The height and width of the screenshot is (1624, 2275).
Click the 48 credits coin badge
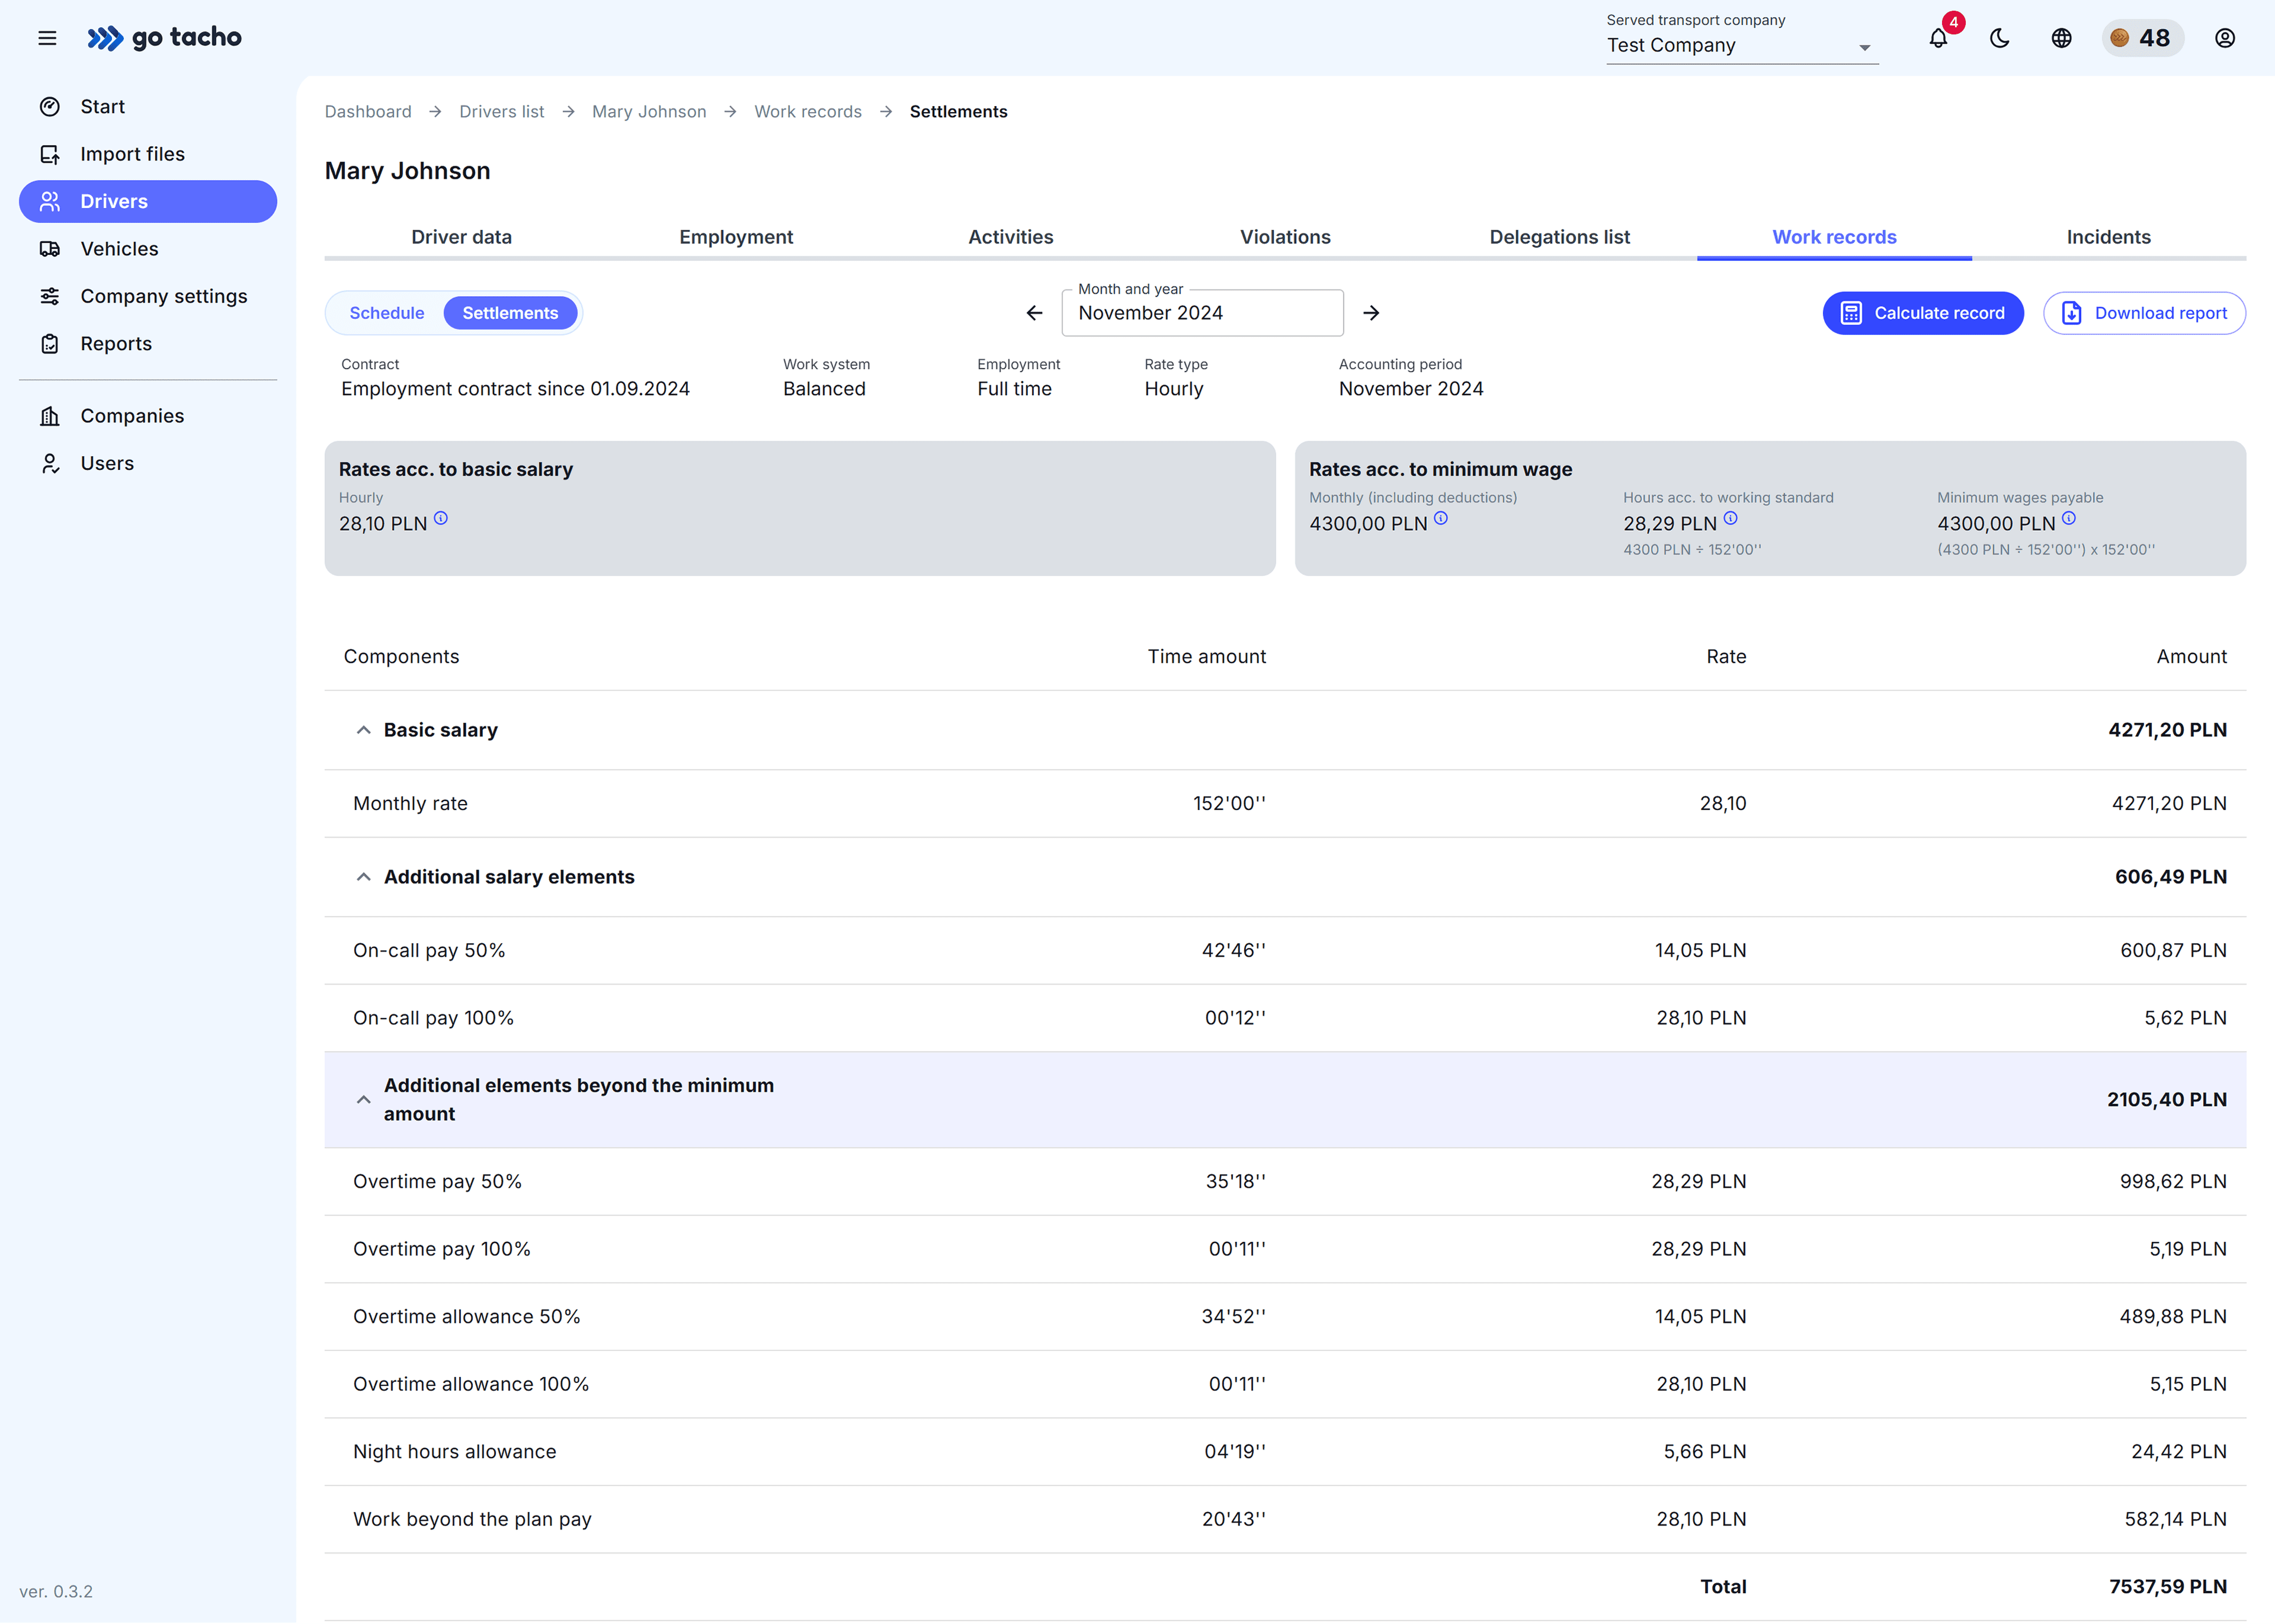coord(2142,38)
